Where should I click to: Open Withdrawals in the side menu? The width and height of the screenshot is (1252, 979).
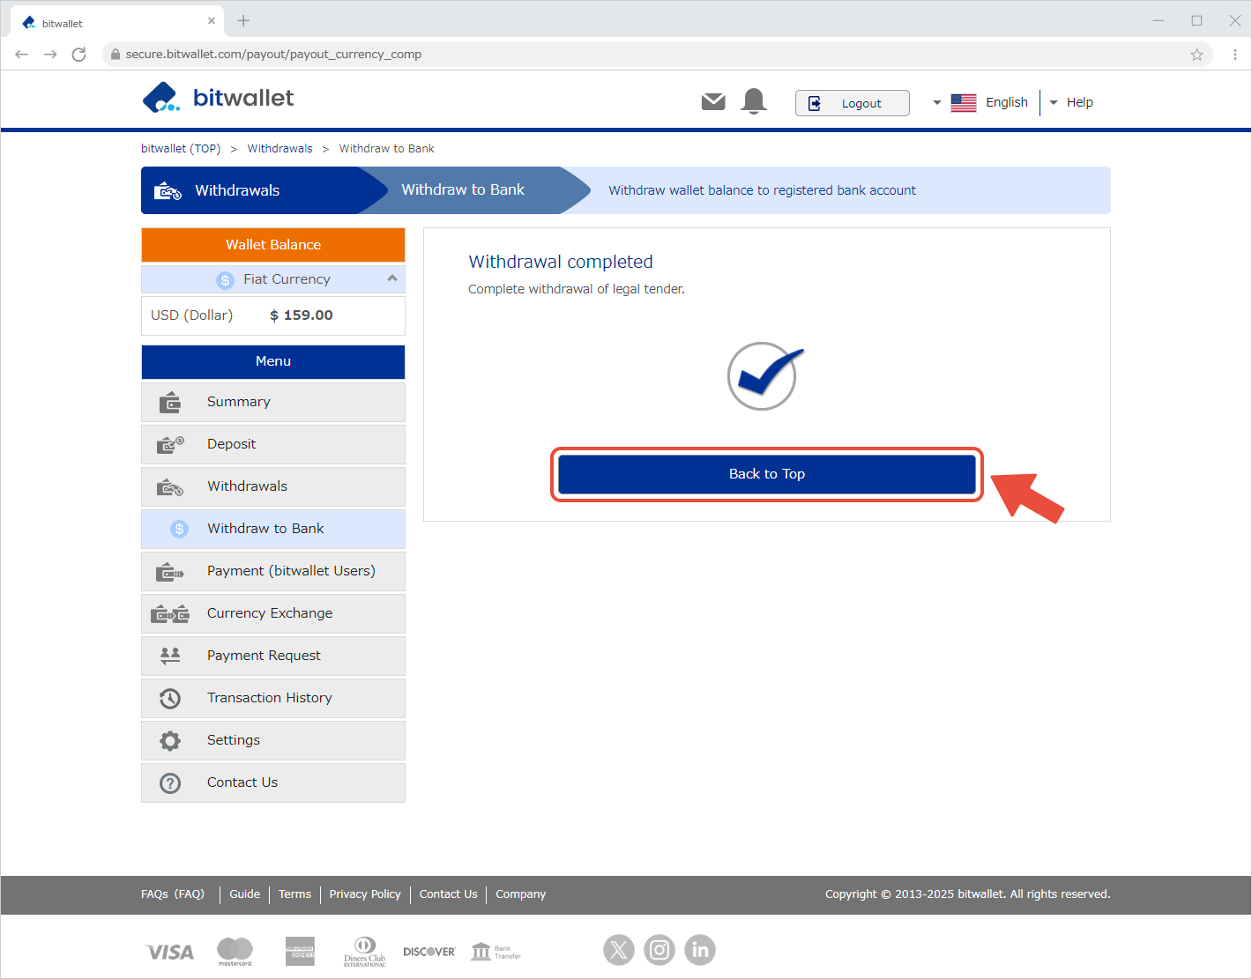273,486
